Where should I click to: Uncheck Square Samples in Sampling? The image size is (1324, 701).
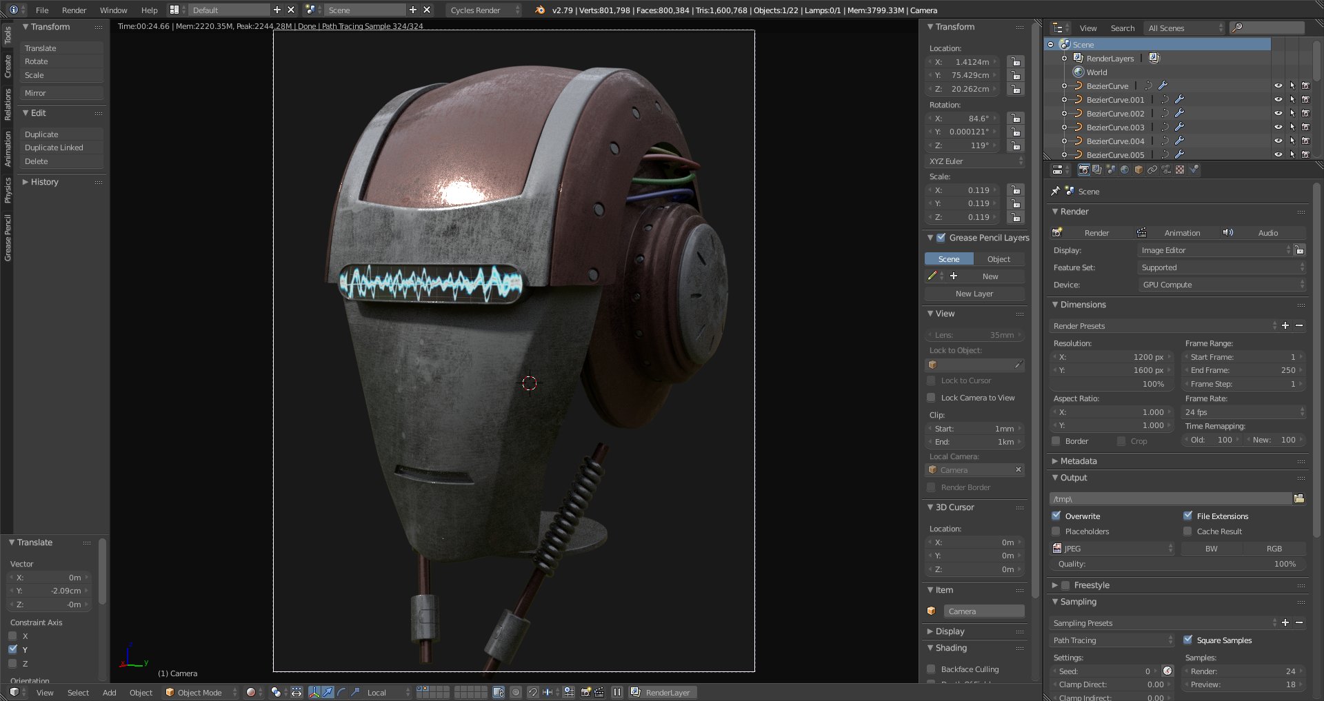click(1187, 640)
